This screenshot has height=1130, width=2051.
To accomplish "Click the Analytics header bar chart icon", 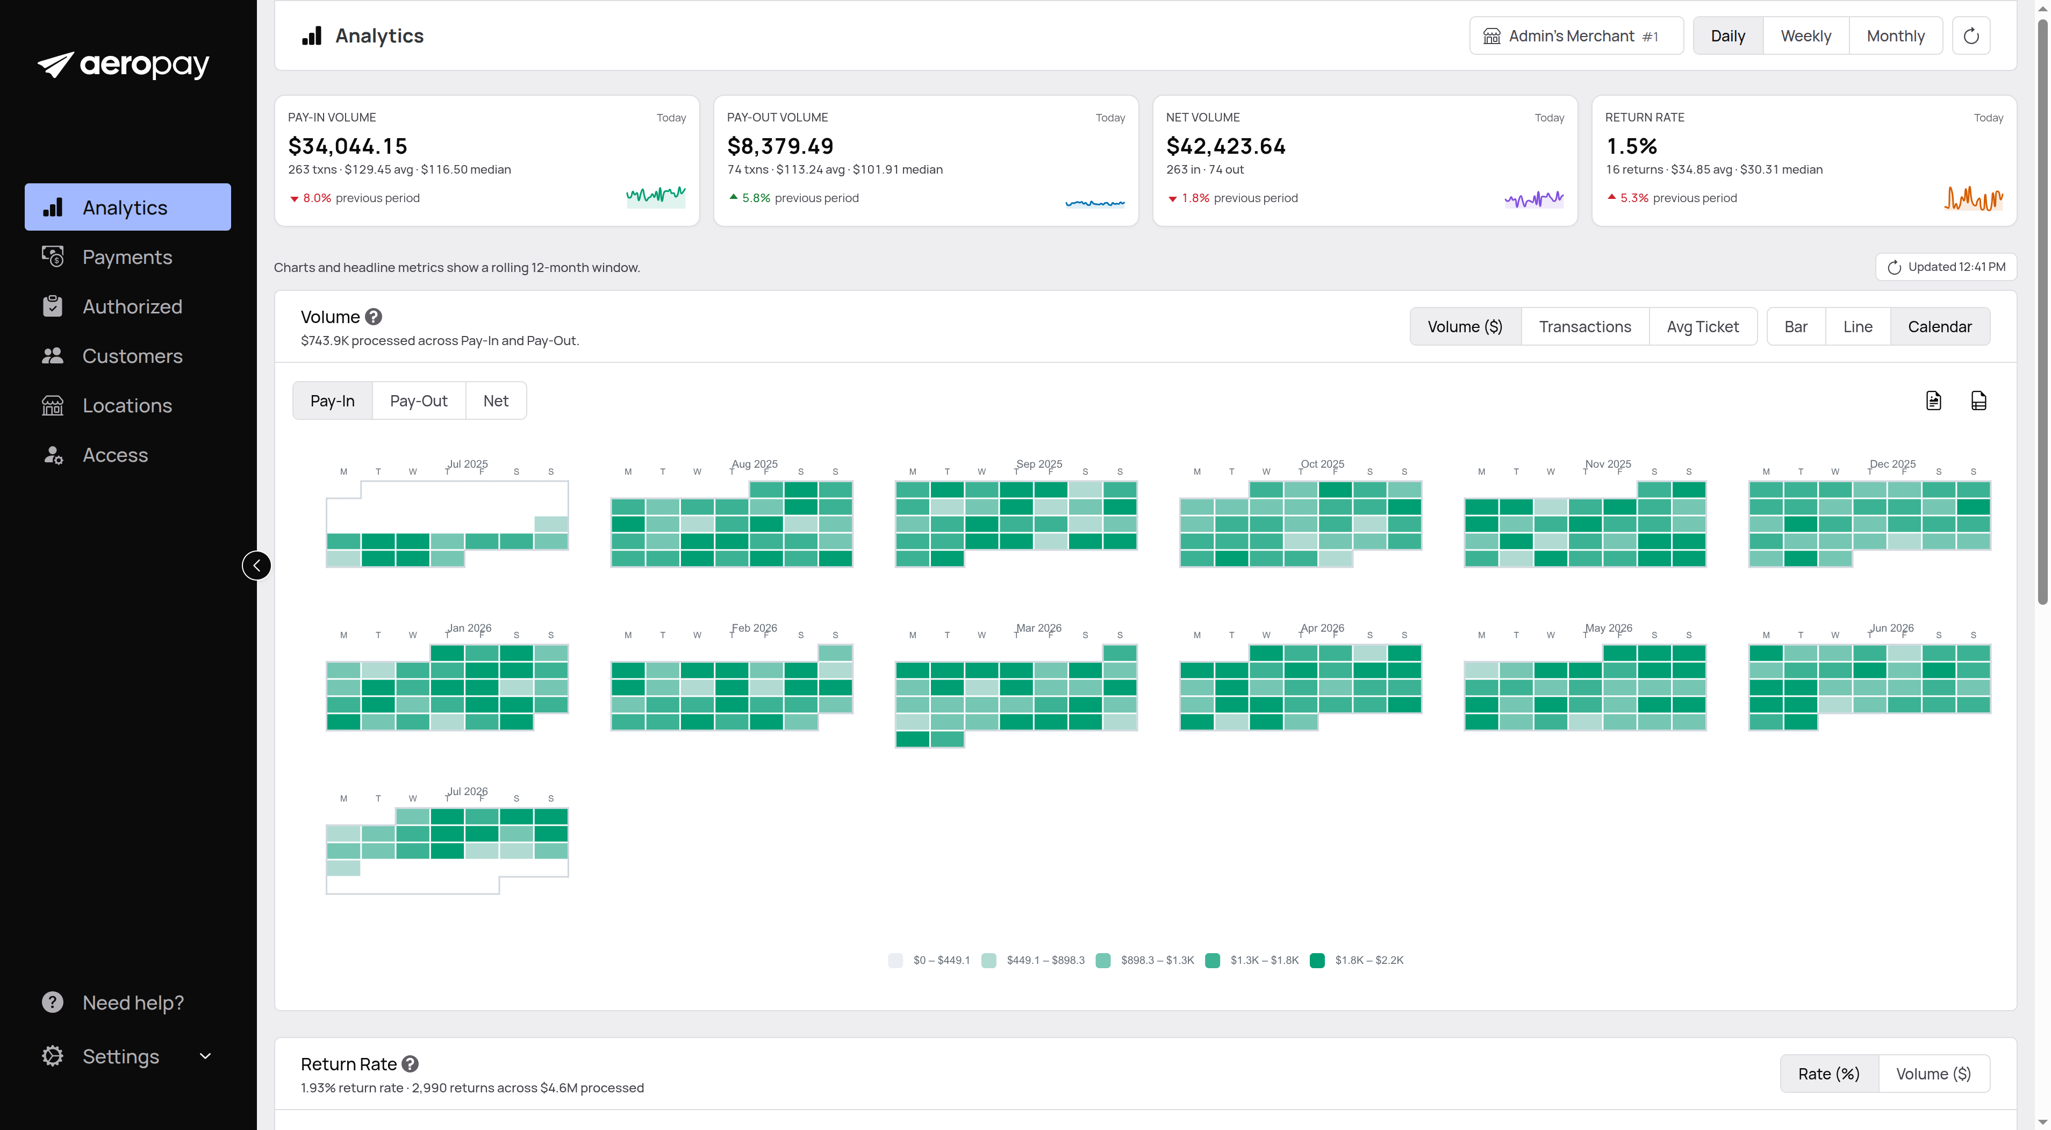I will click(x=311, y=36).
